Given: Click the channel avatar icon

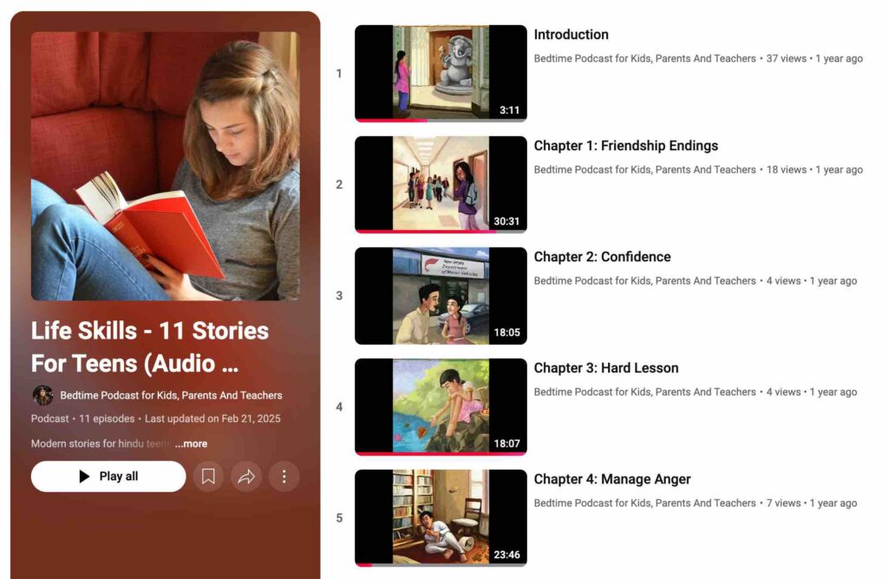Looking at the screenshot, I should [42, 395].
